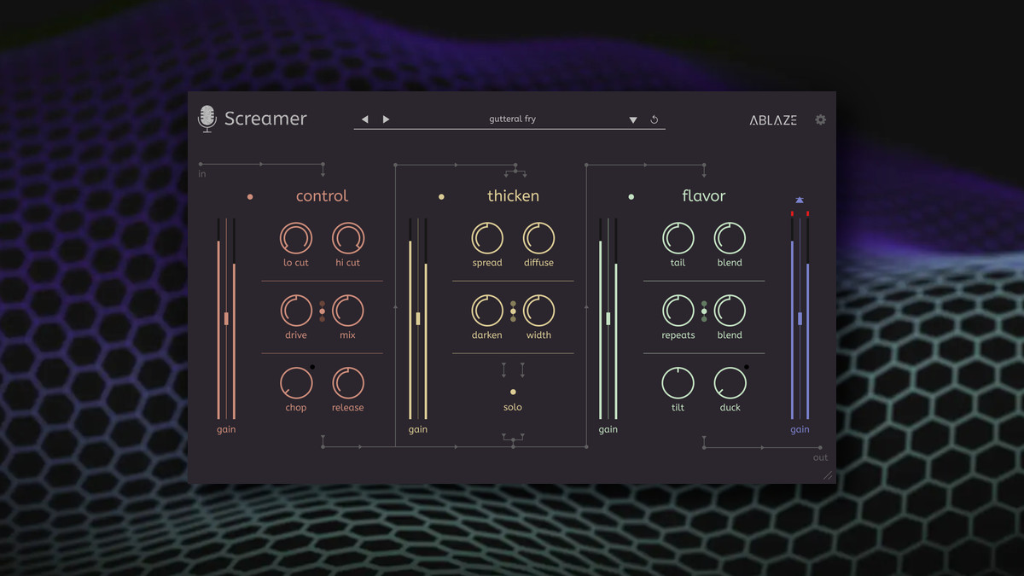Click the darken knob
Image resolution: width=1024 pixels, height=576 pixels.
(487, 311)
